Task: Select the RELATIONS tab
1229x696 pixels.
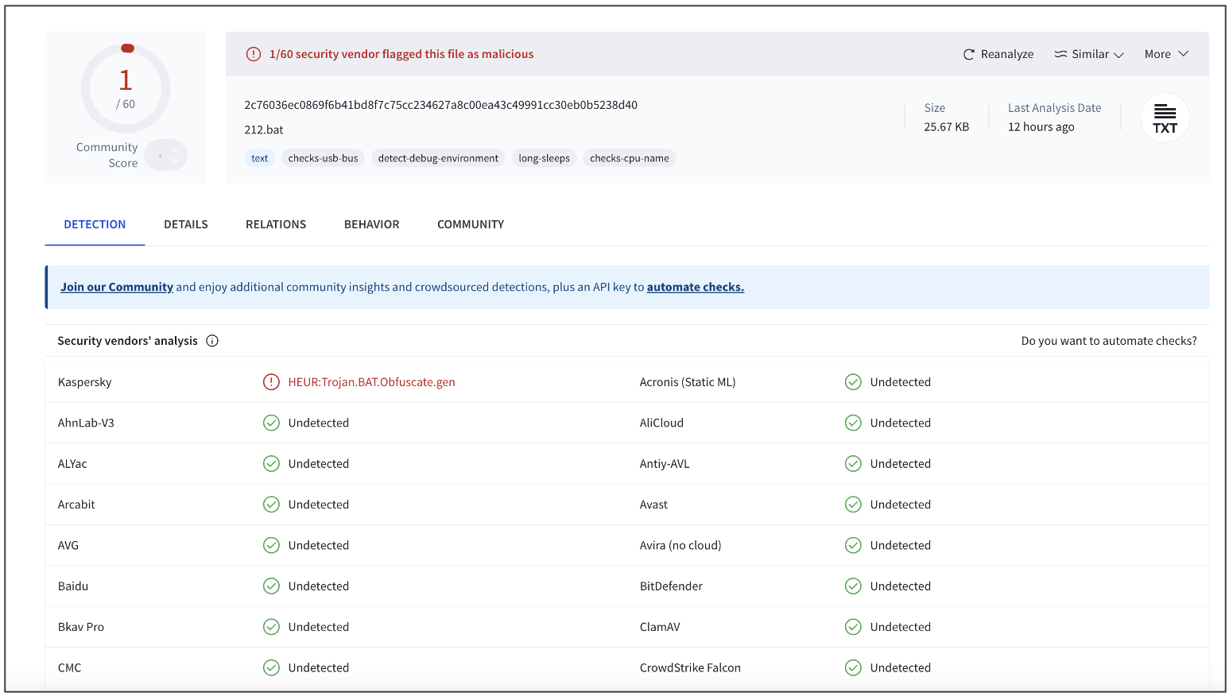Action: [276, 225]
